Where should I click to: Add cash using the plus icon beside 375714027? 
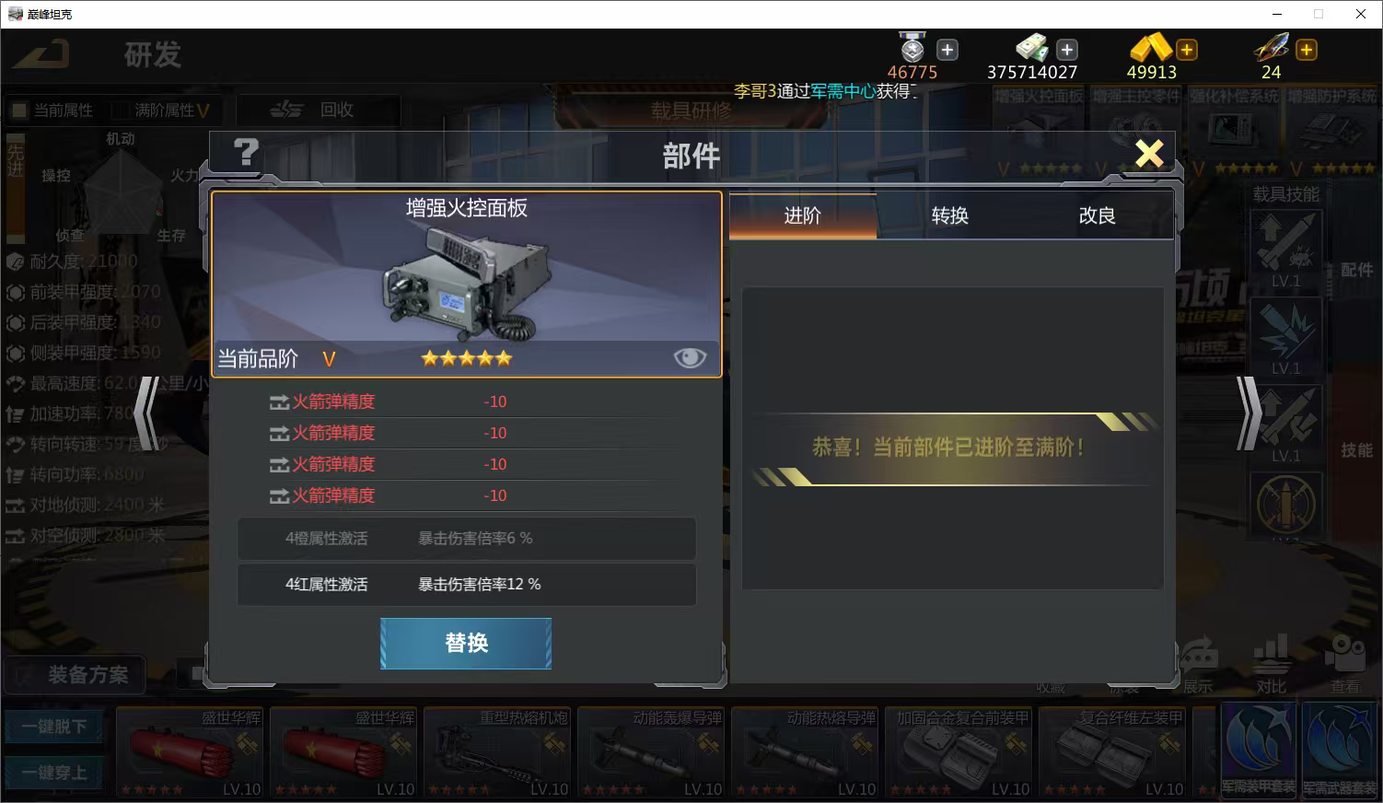tap(1067, 50)
